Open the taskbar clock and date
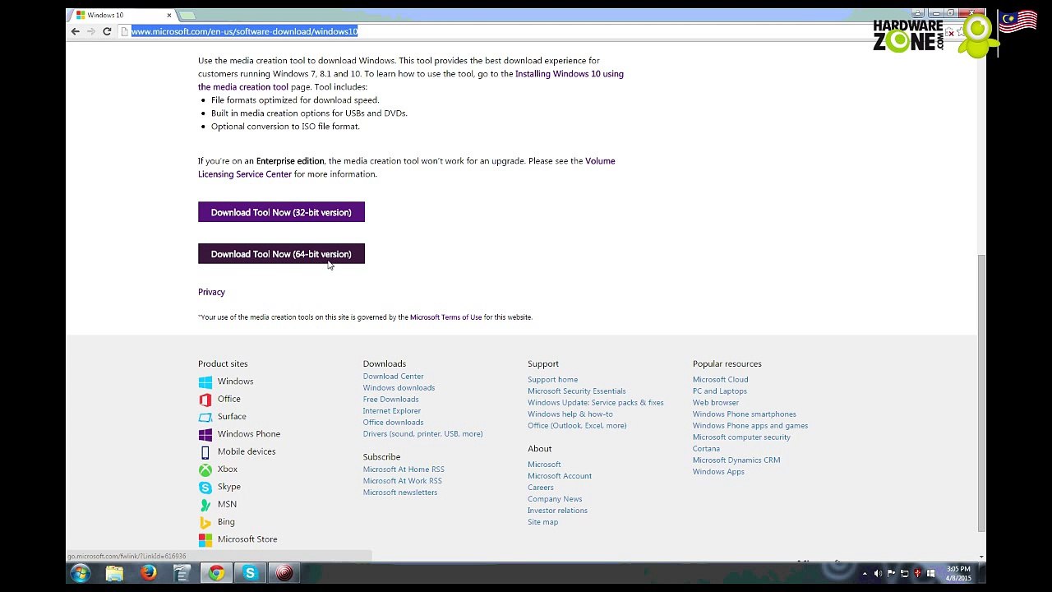1052x592 pixels. pyautogui.click(x=958, y=574)
